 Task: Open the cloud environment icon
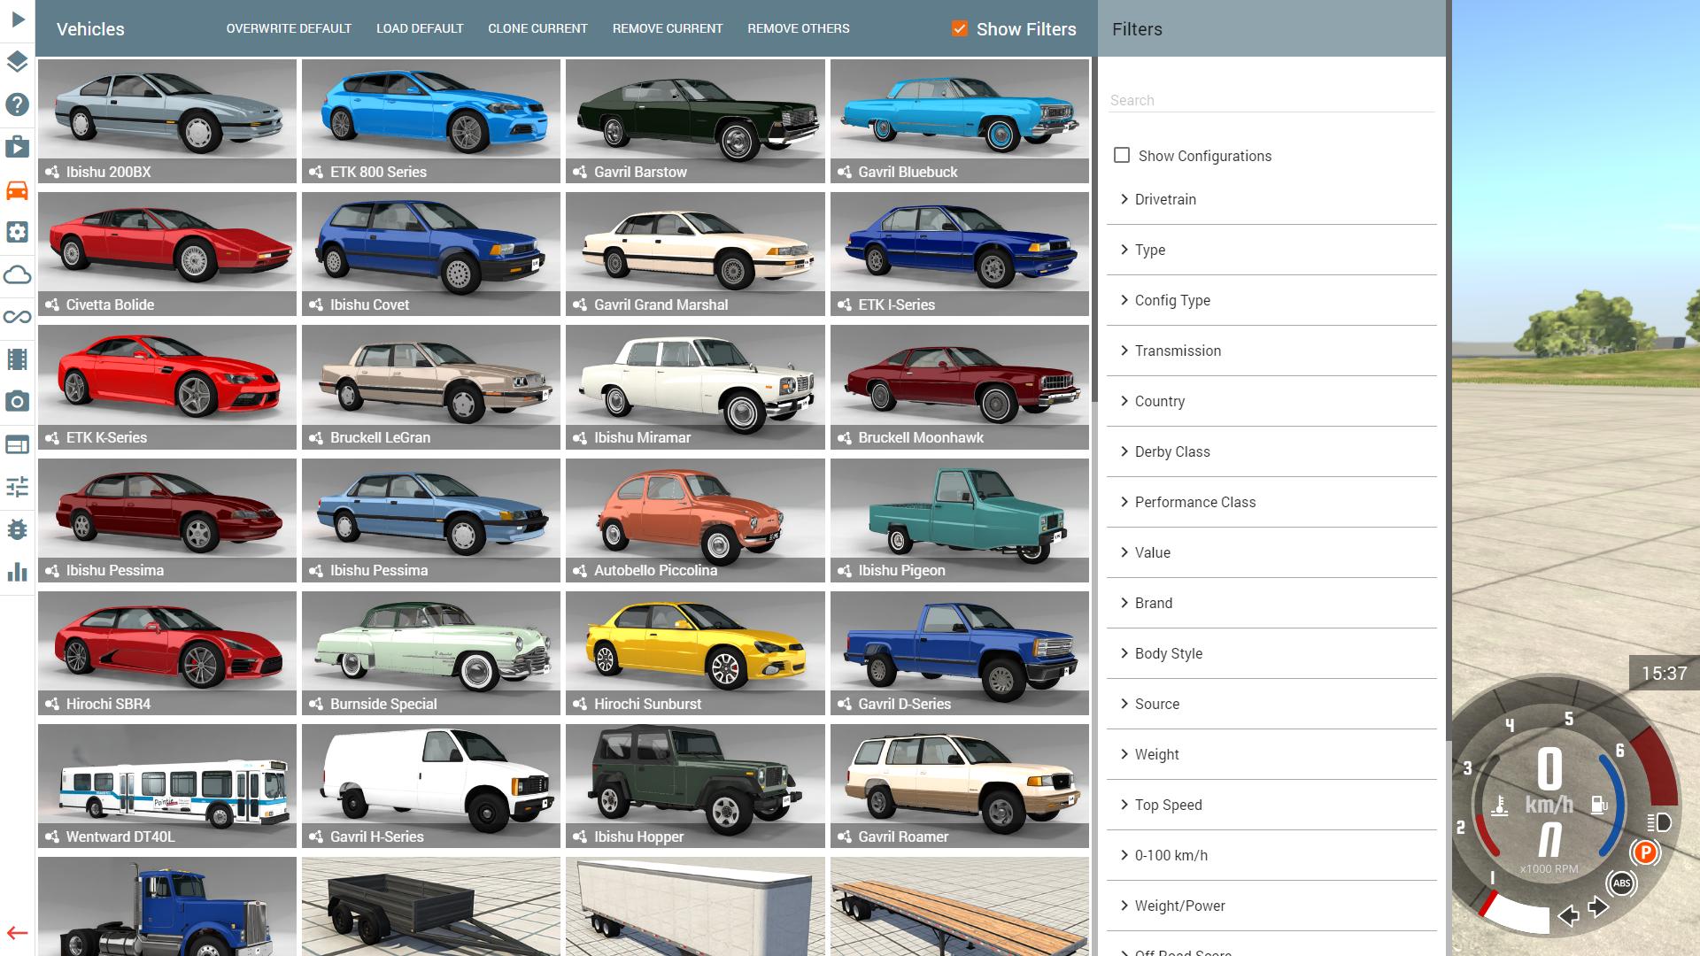17,274
